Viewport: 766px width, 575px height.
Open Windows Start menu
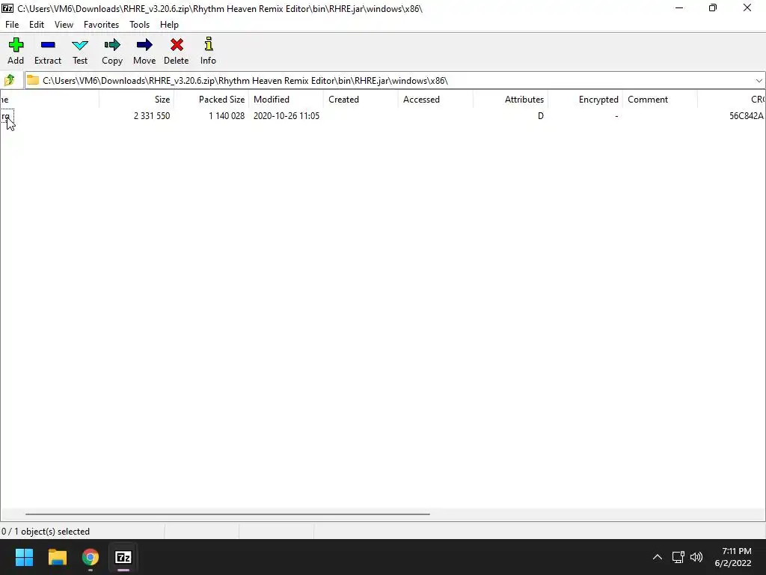click(x=24, y=557)
